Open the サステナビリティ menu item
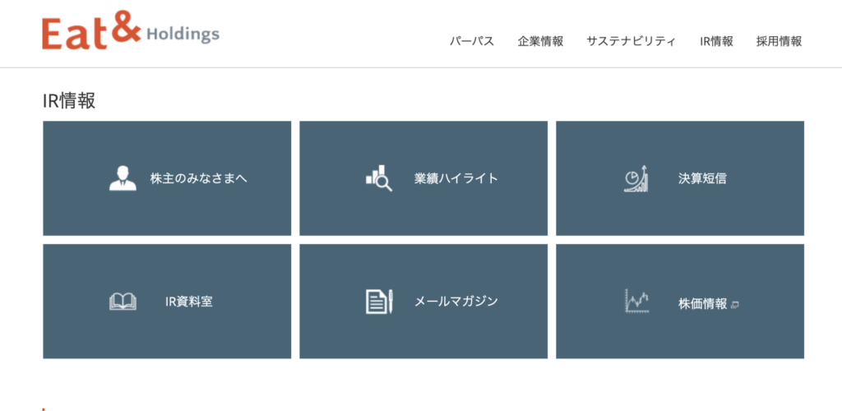The width and height of the screenshot is (842, 411). [x=631, y=41]
